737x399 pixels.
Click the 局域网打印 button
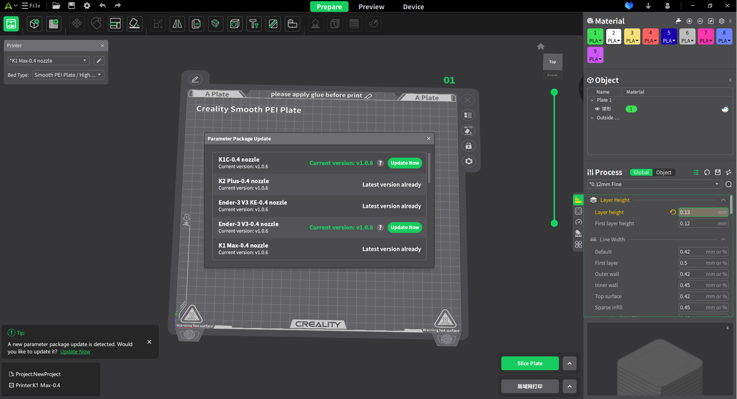[530, 386]
